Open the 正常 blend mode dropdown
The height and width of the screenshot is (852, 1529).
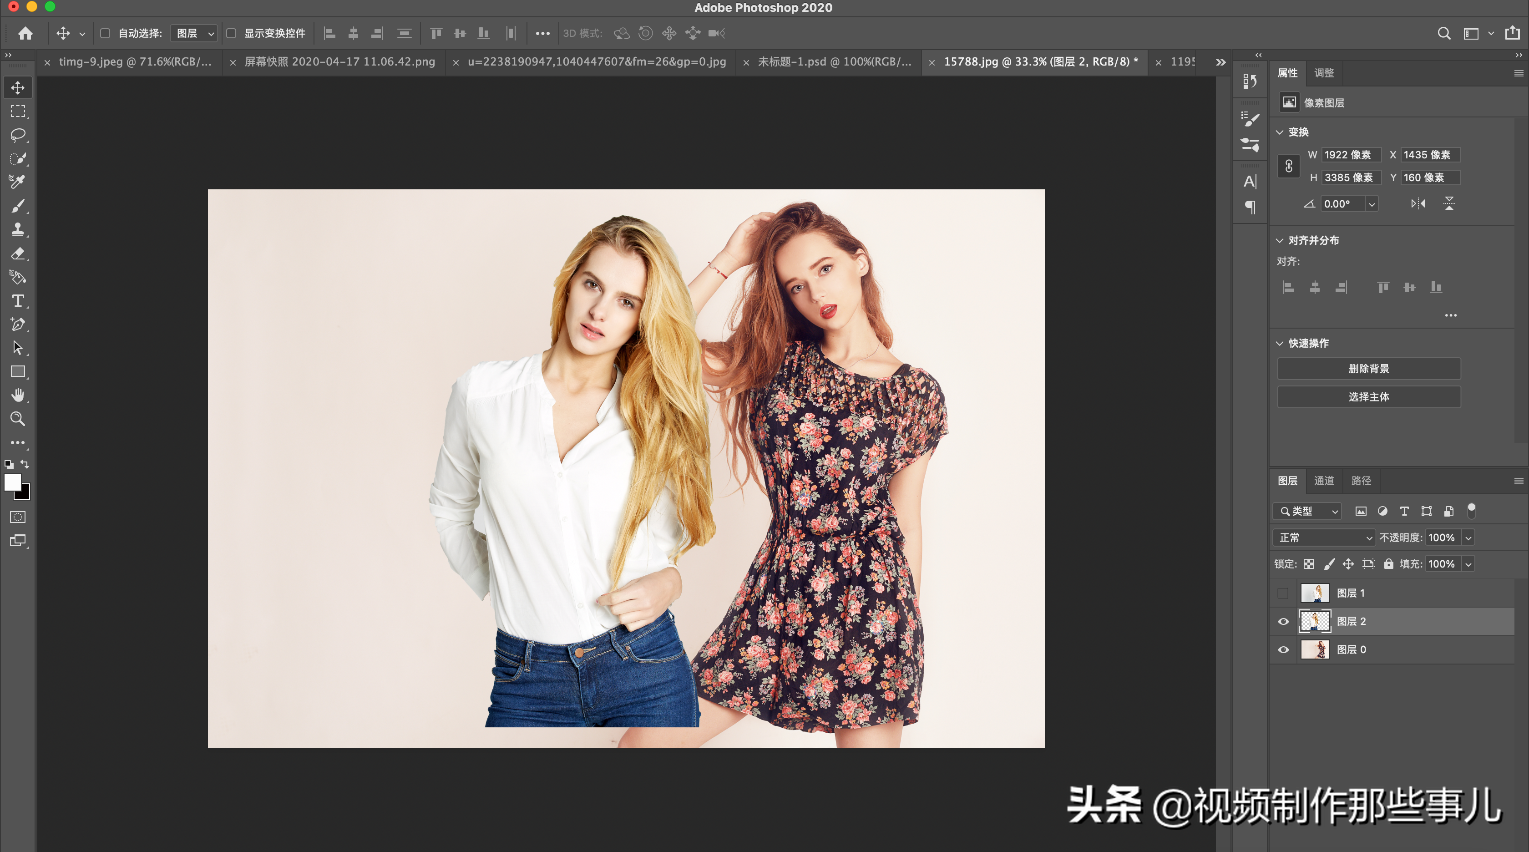pyautogui.click(x=1324, y=538)
